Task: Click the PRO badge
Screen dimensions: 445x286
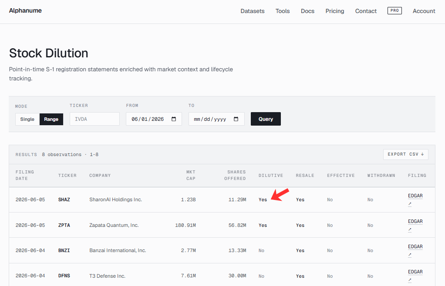Action: click(394, 10)
